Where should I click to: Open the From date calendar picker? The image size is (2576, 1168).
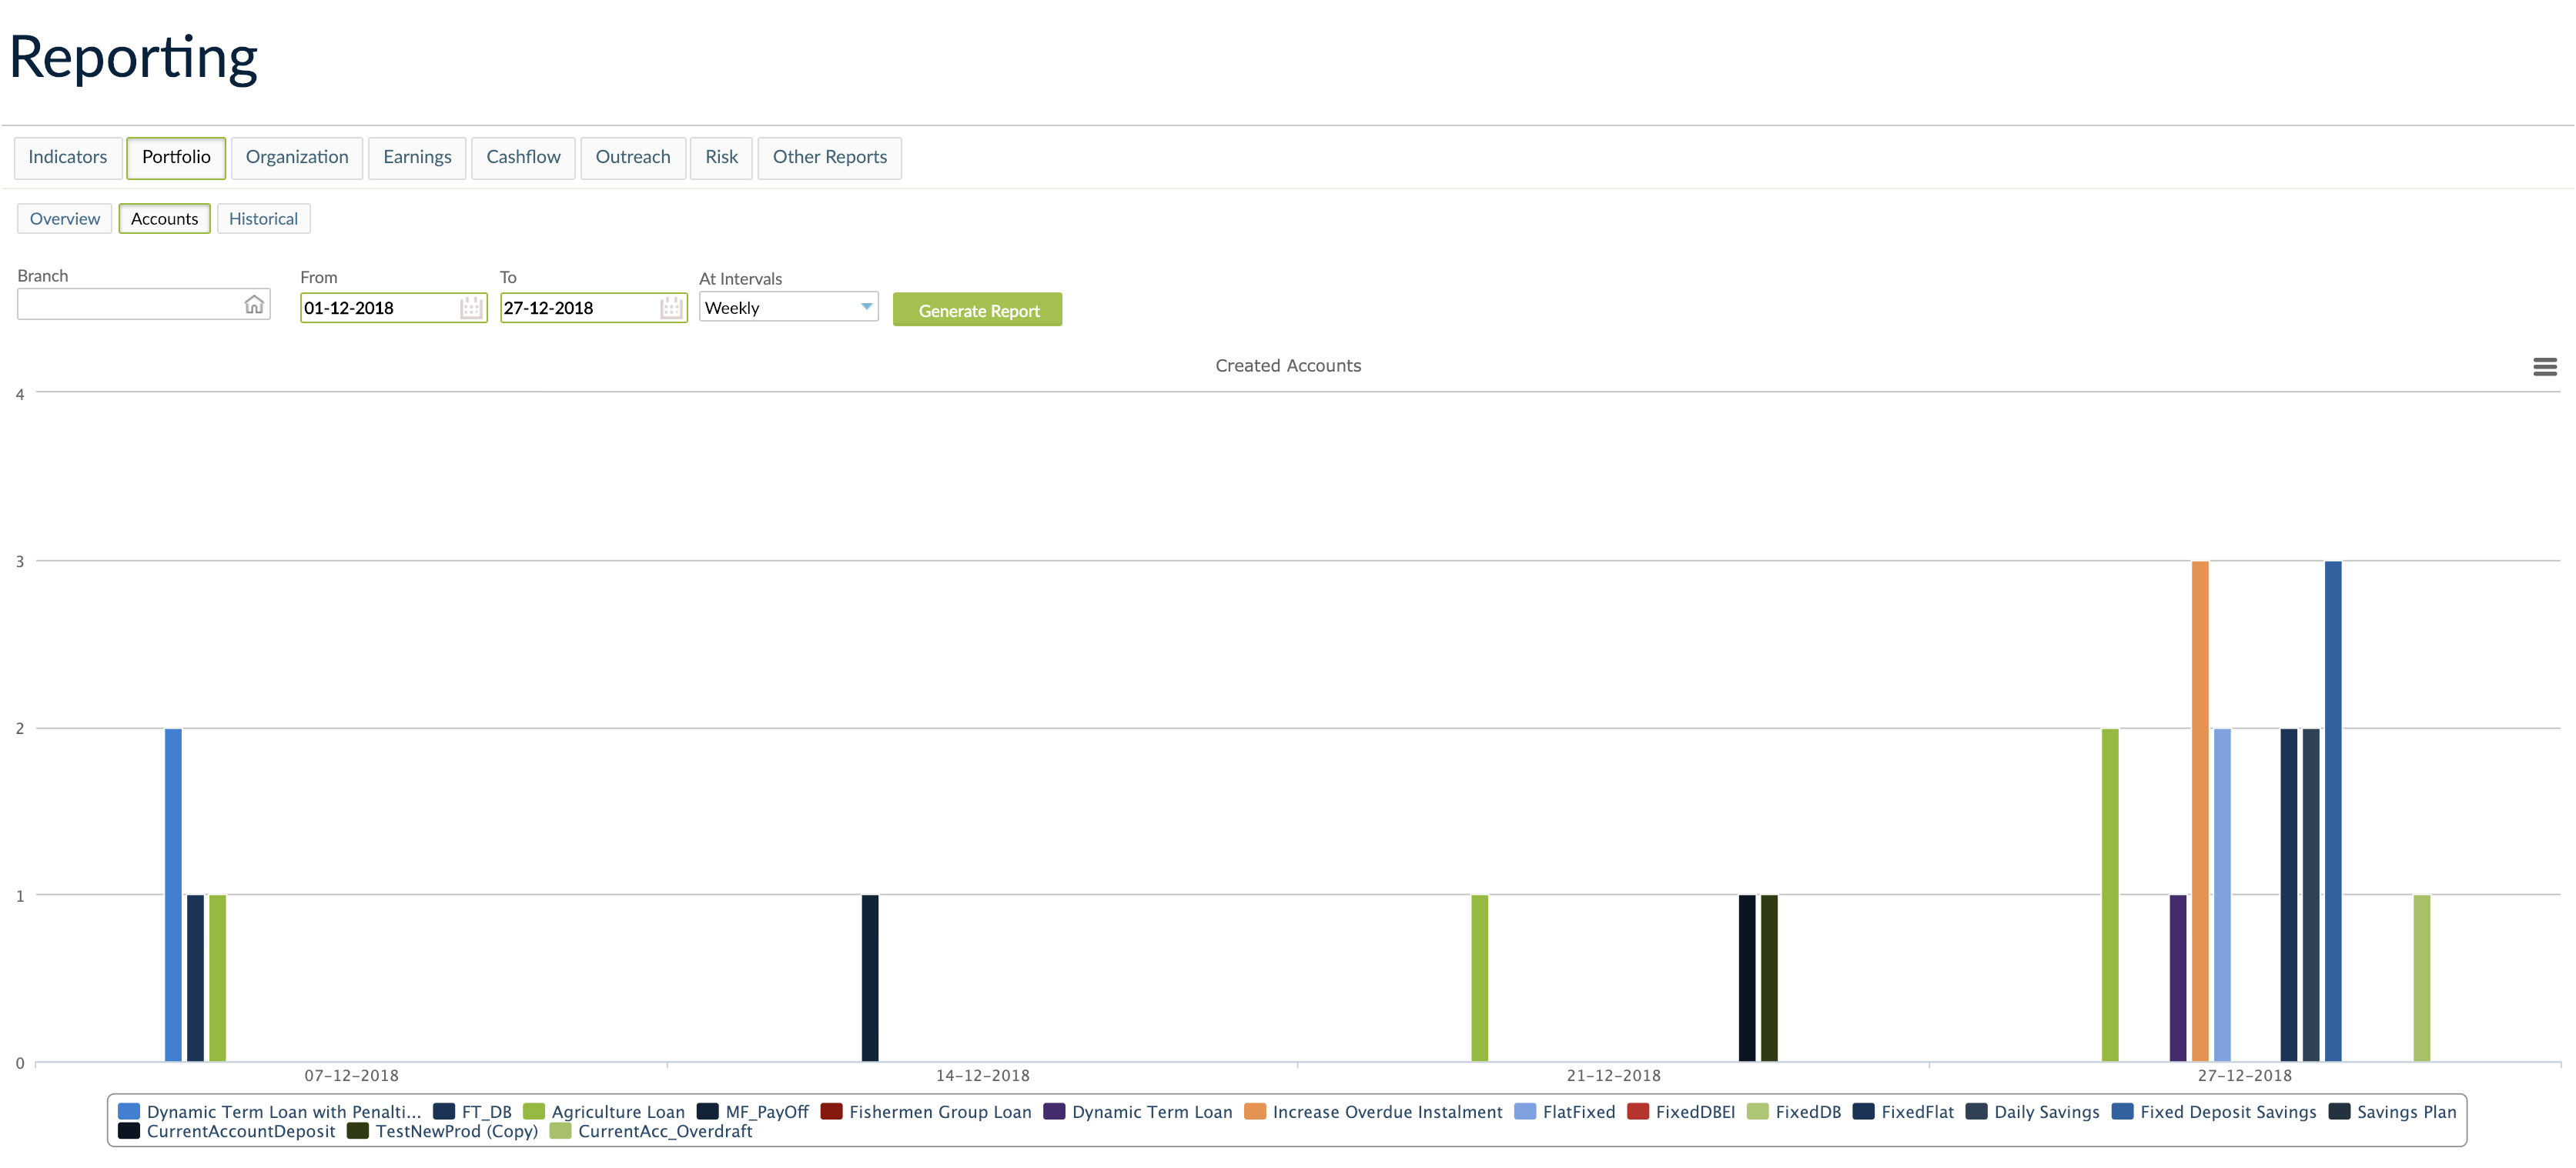471,308
